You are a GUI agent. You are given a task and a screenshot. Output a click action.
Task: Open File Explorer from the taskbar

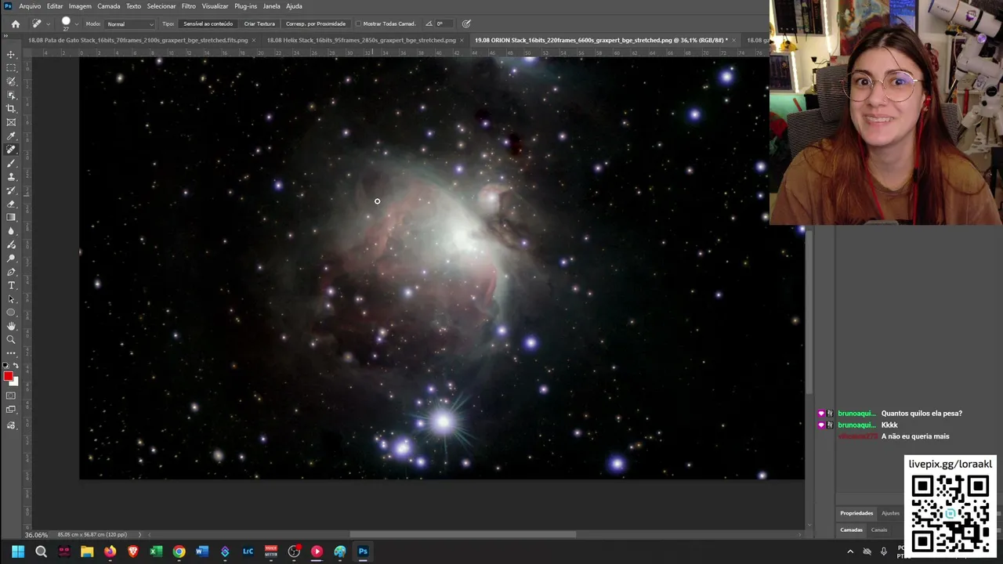coord(87,551)
